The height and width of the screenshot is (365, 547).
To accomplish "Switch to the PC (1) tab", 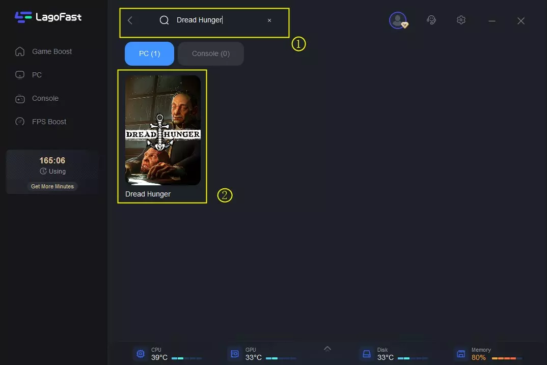I will pyautogui.click(x=149, y=53).
